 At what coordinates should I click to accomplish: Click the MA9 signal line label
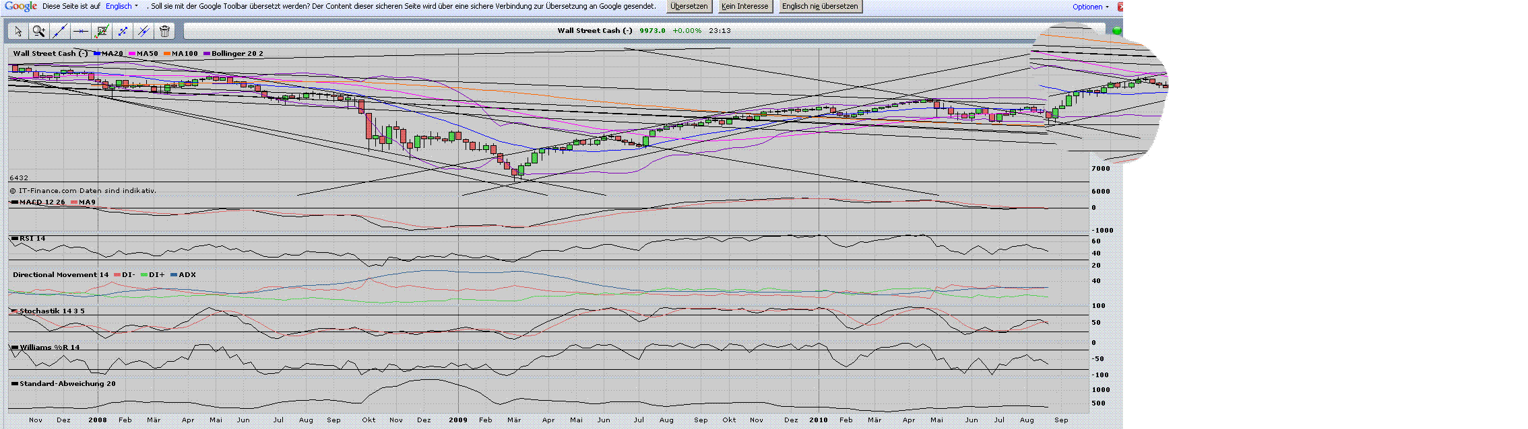click(87, 202)
